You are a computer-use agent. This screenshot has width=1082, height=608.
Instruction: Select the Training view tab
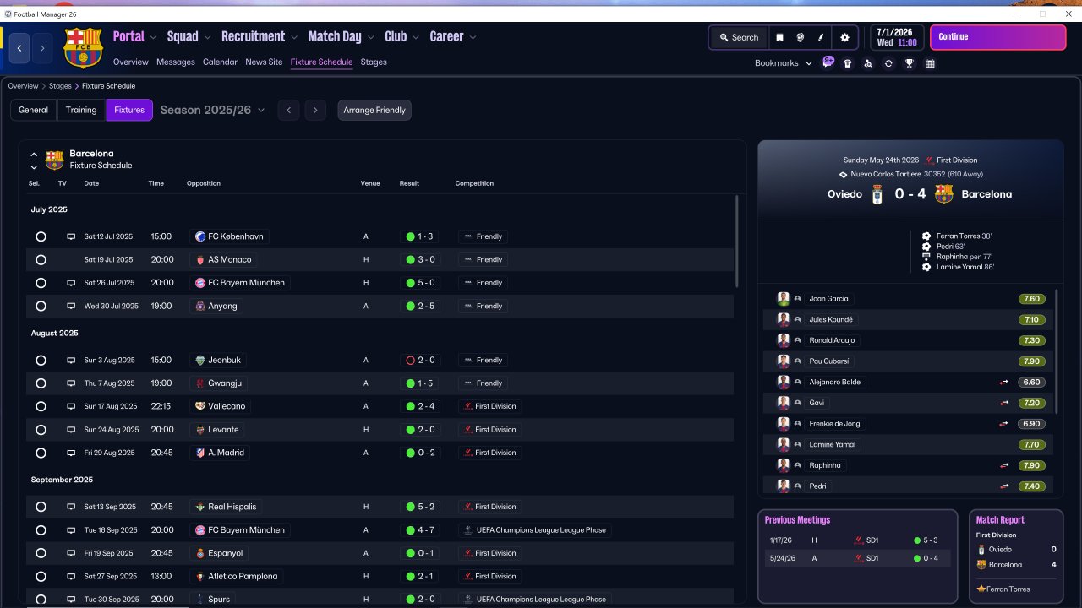[81, 110]
